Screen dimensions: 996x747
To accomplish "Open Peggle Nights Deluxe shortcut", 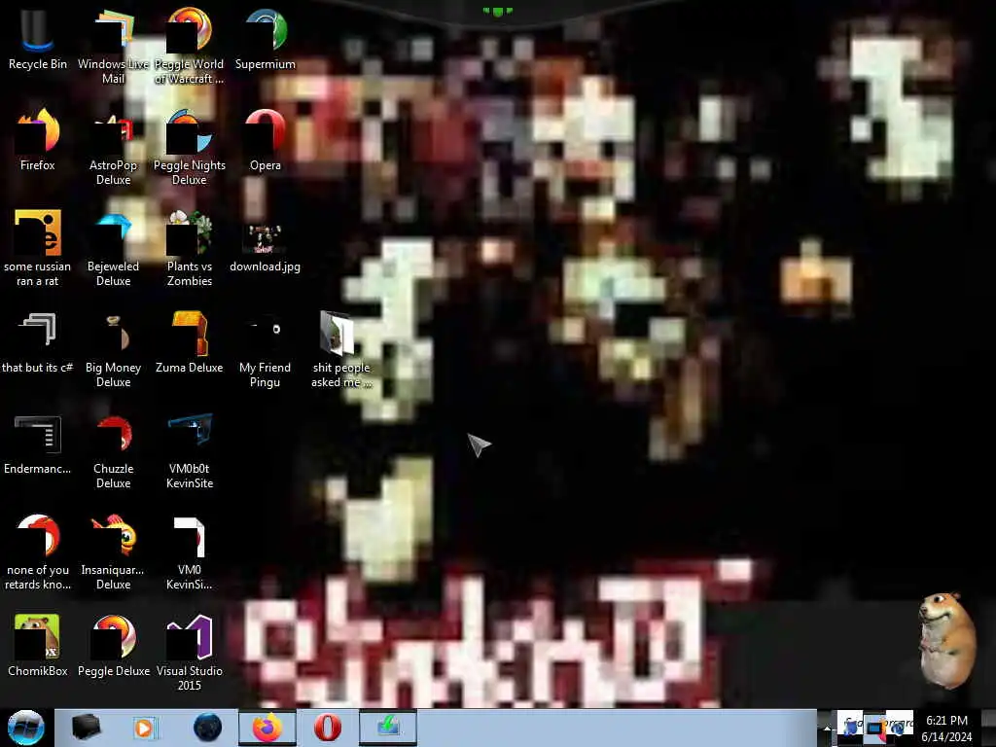I will coord(190,148).
